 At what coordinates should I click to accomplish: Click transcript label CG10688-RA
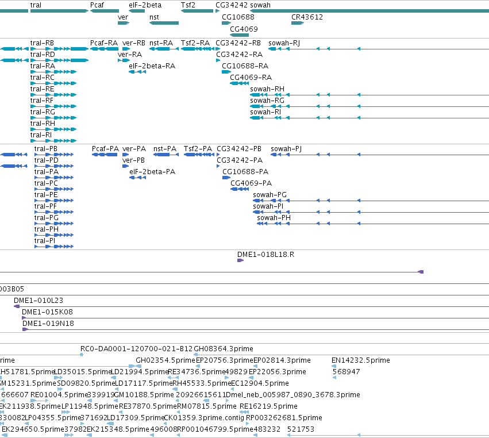(245, 66)
